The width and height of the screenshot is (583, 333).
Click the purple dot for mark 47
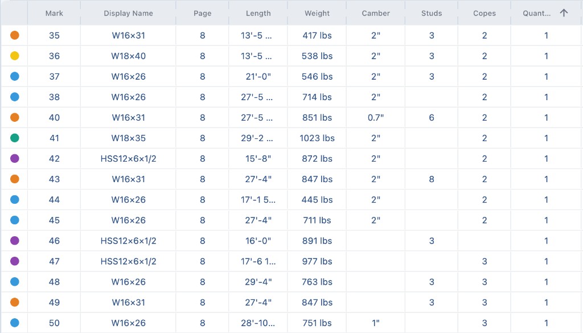tap(14, 261)
